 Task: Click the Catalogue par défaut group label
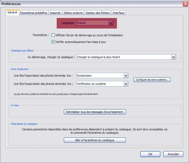[x=22, y=51]
